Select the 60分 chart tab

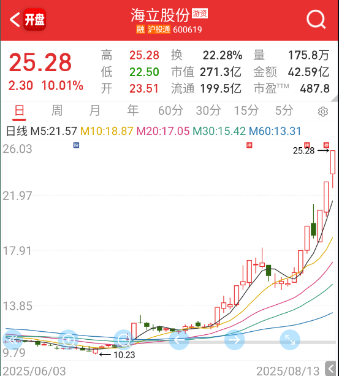tap(170, 110)
